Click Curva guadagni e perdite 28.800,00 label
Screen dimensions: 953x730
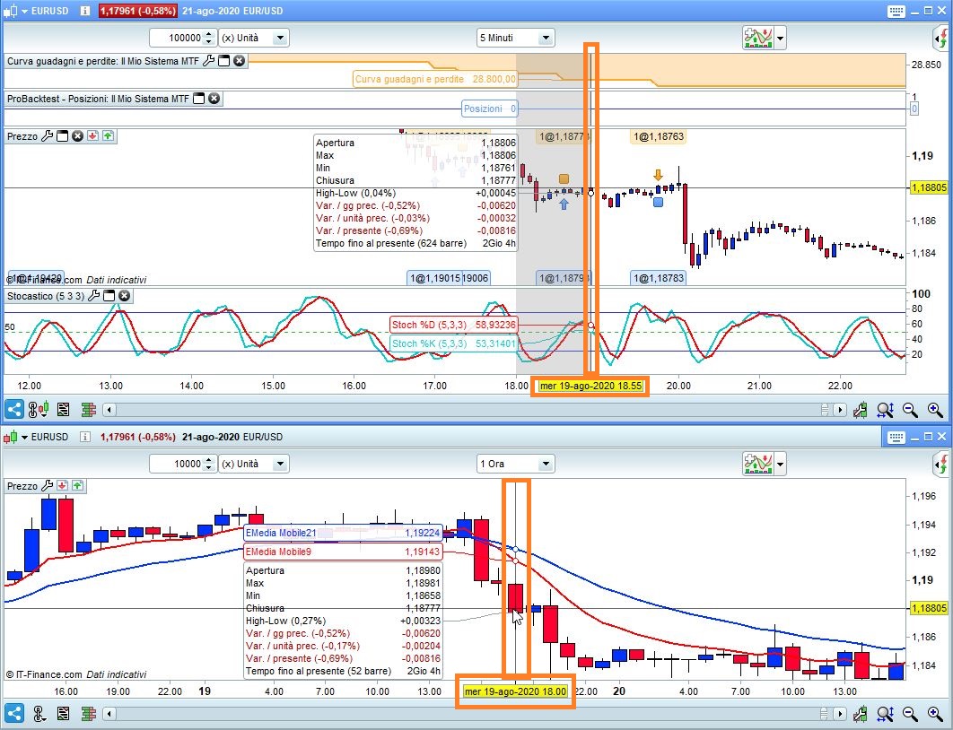point(435,79)
